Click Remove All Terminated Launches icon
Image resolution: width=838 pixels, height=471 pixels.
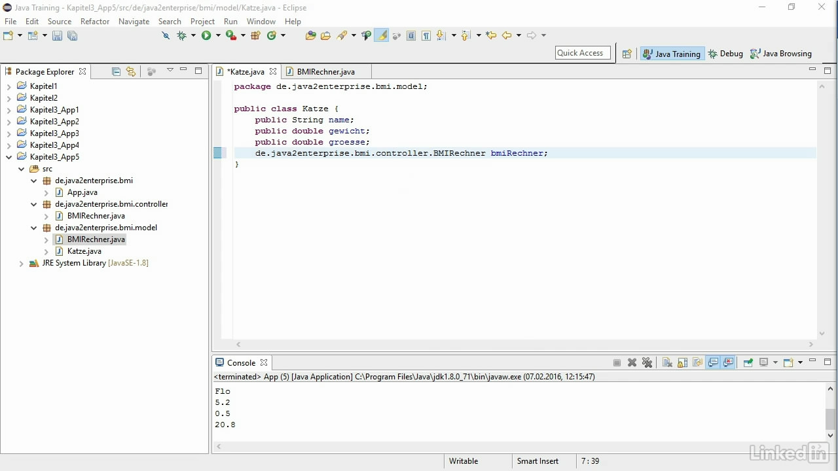pyautogui.click(x=647, y=362)
